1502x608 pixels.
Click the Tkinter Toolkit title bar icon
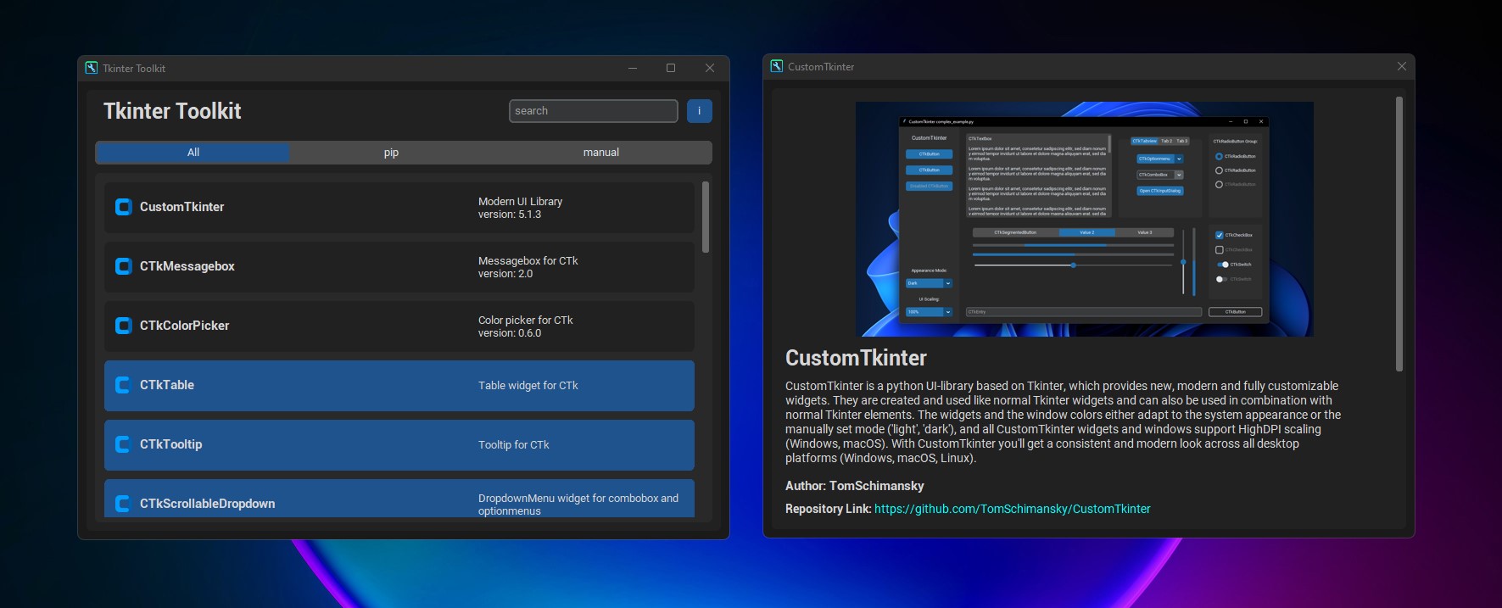(x=92, y=68)
